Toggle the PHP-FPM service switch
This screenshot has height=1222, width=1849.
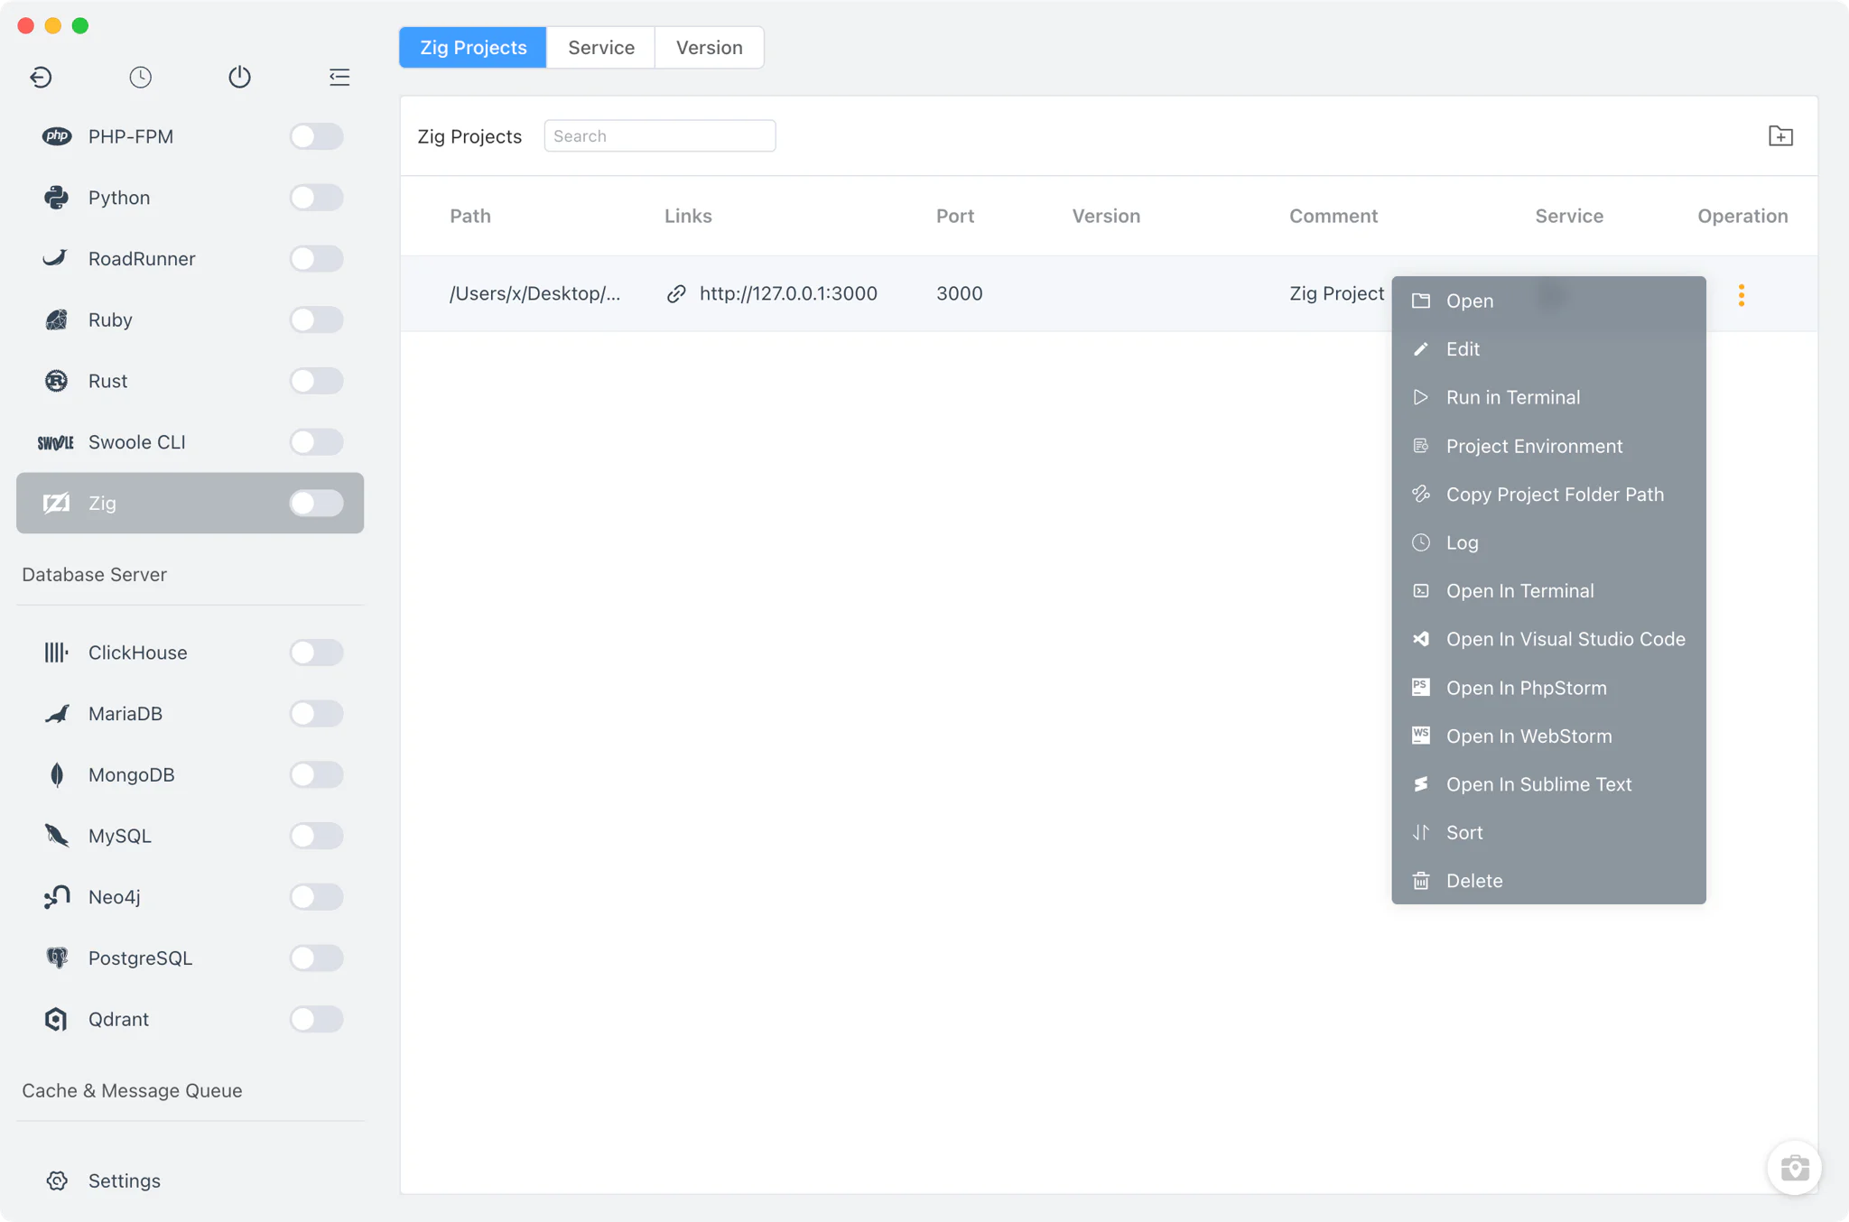[316, 136]
